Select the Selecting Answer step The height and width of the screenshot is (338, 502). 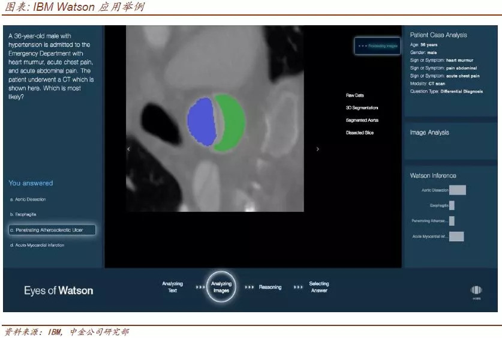tap(319, 287)
